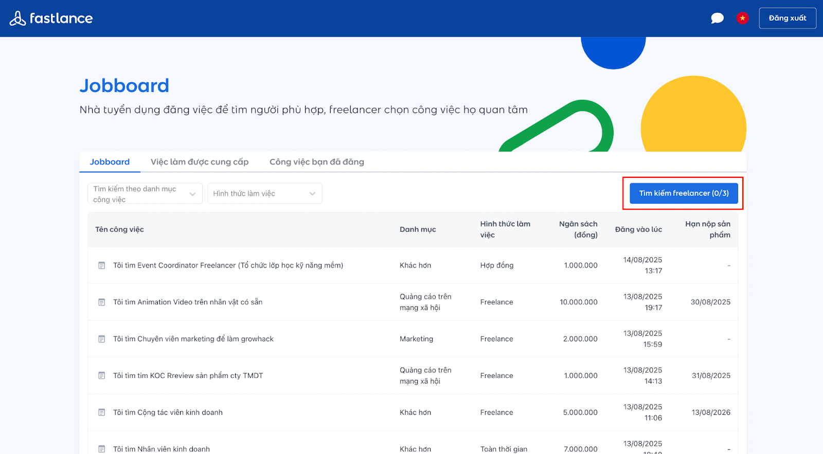Click the Ngân sách column header
Viewport: 823px width, 454px height.
(x=578, y=229)
